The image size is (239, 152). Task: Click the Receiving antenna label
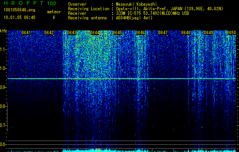point(87,18)
